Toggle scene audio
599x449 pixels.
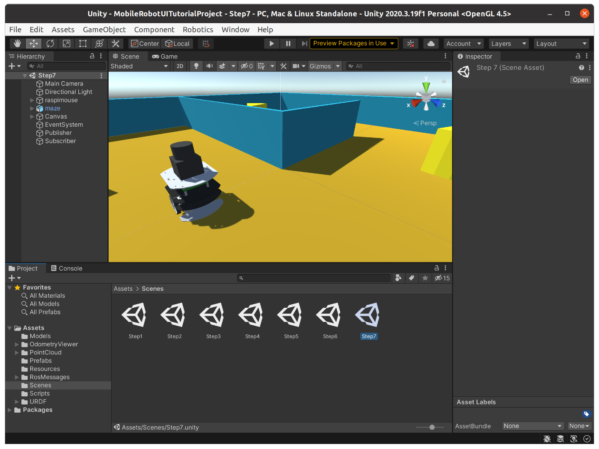[210, 66]
